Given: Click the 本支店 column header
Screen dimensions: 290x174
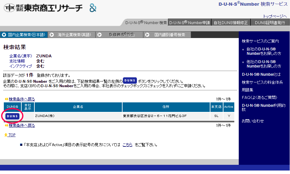Looking at the screenshot, I should (x=216, y=107).
